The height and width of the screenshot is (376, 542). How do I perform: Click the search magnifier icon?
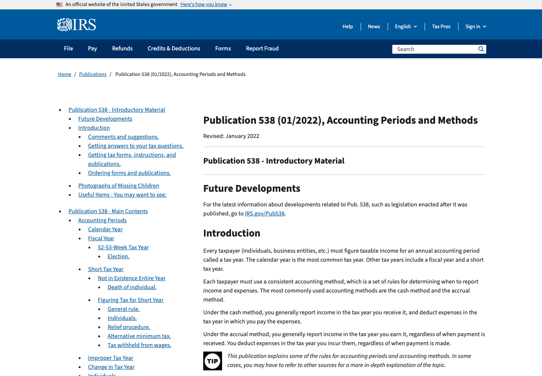(481, 49)
